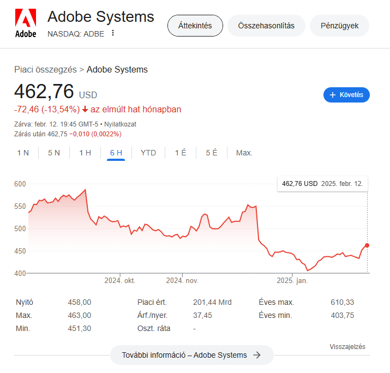The image size is (390, 373).
Task: Open the Pénzügyek tab
Action: point(339,26)
